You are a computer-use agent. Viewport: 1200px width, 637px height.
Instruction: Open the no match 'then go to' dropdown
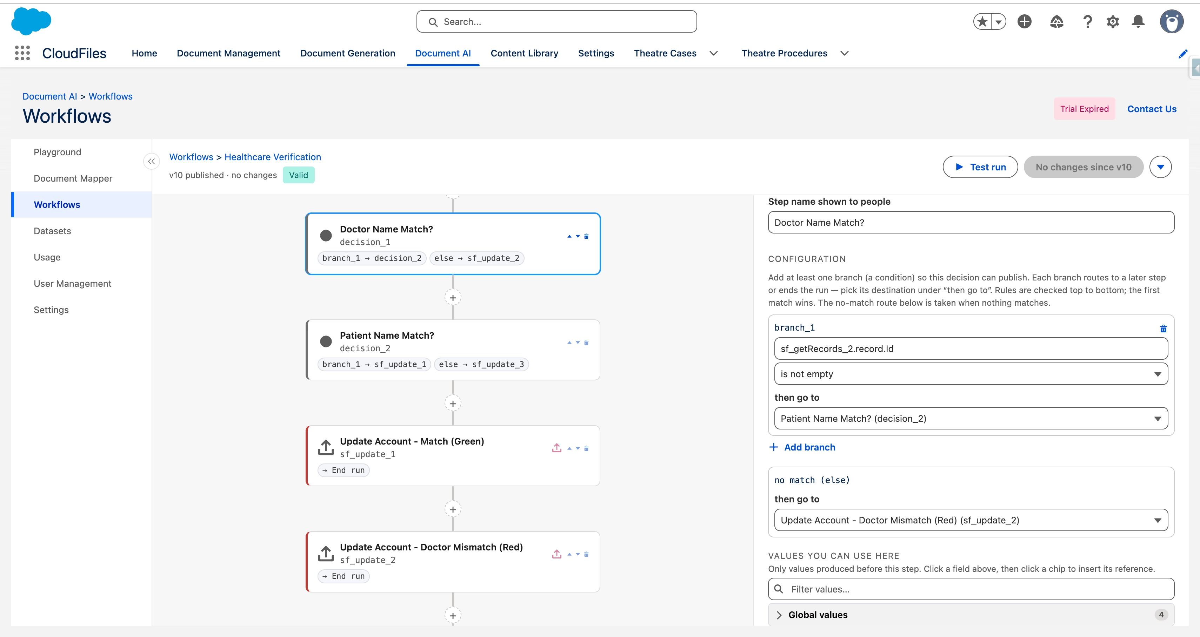click(971, 520)
